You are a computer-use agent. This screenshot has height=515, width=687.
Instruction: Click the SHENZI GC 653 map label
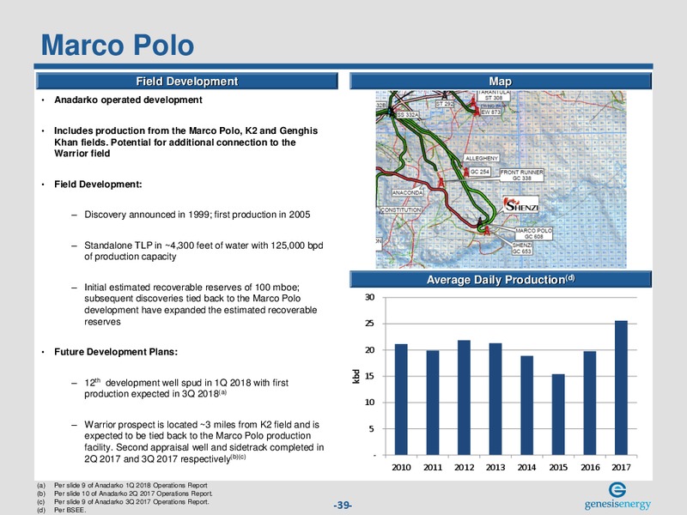coord(522,248)
